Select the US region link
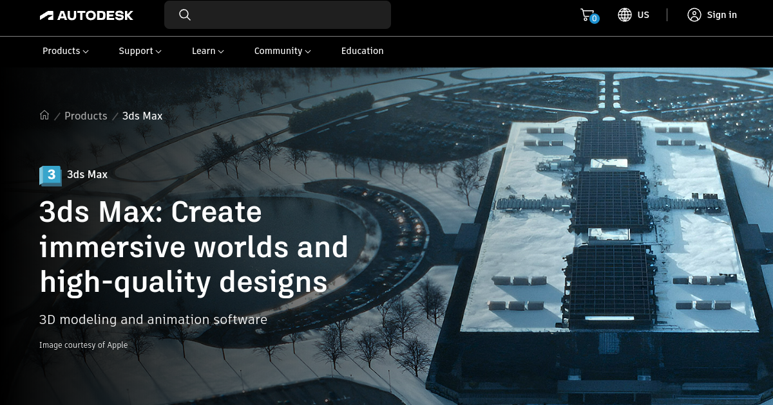This screenshot has width=773, height=405. tap(644, 15)
